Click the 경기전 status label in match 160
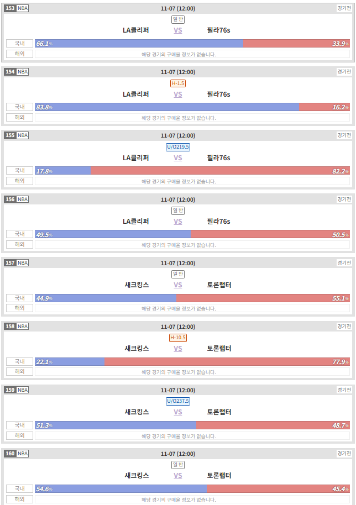 coord(344,454)
